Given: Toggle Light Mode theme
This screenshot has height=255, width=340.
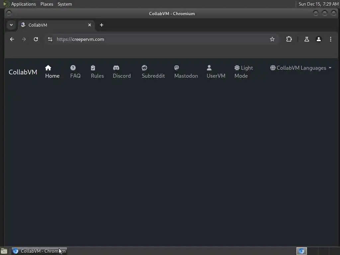Looking at the screenshot, I should click(243, 72).
